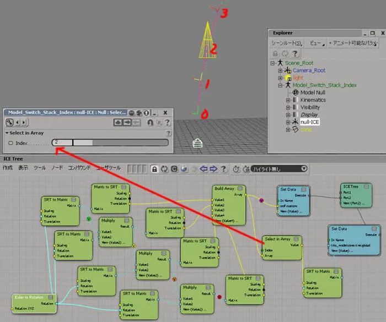Toggle the ICE Tree lock icon
Screen dimensions: 386x322
[154, 169]
